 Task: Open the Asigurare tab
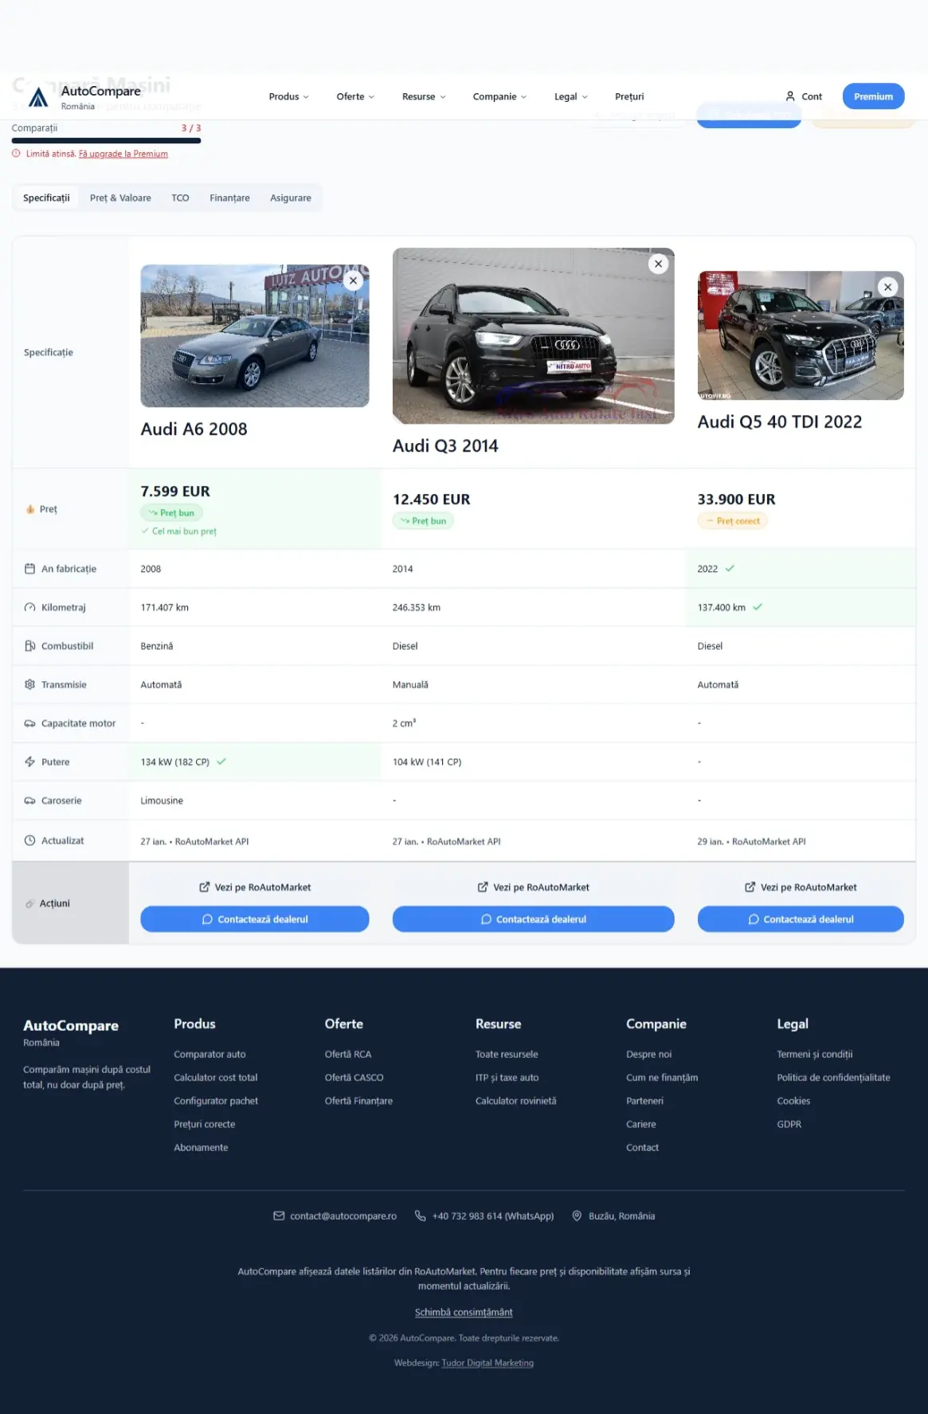pyautogui.click(x=291, y=198)
